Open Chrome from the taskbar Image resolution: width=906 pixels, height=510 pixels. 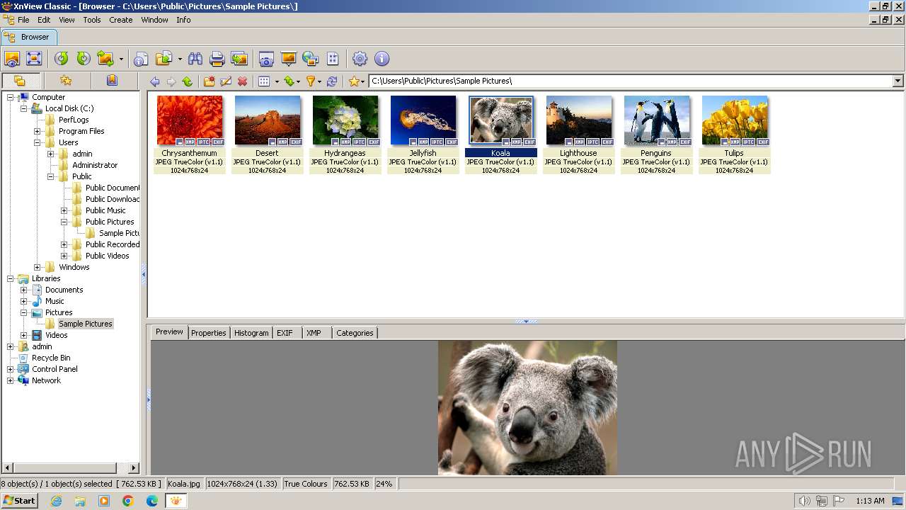click(x=128, y=501)
